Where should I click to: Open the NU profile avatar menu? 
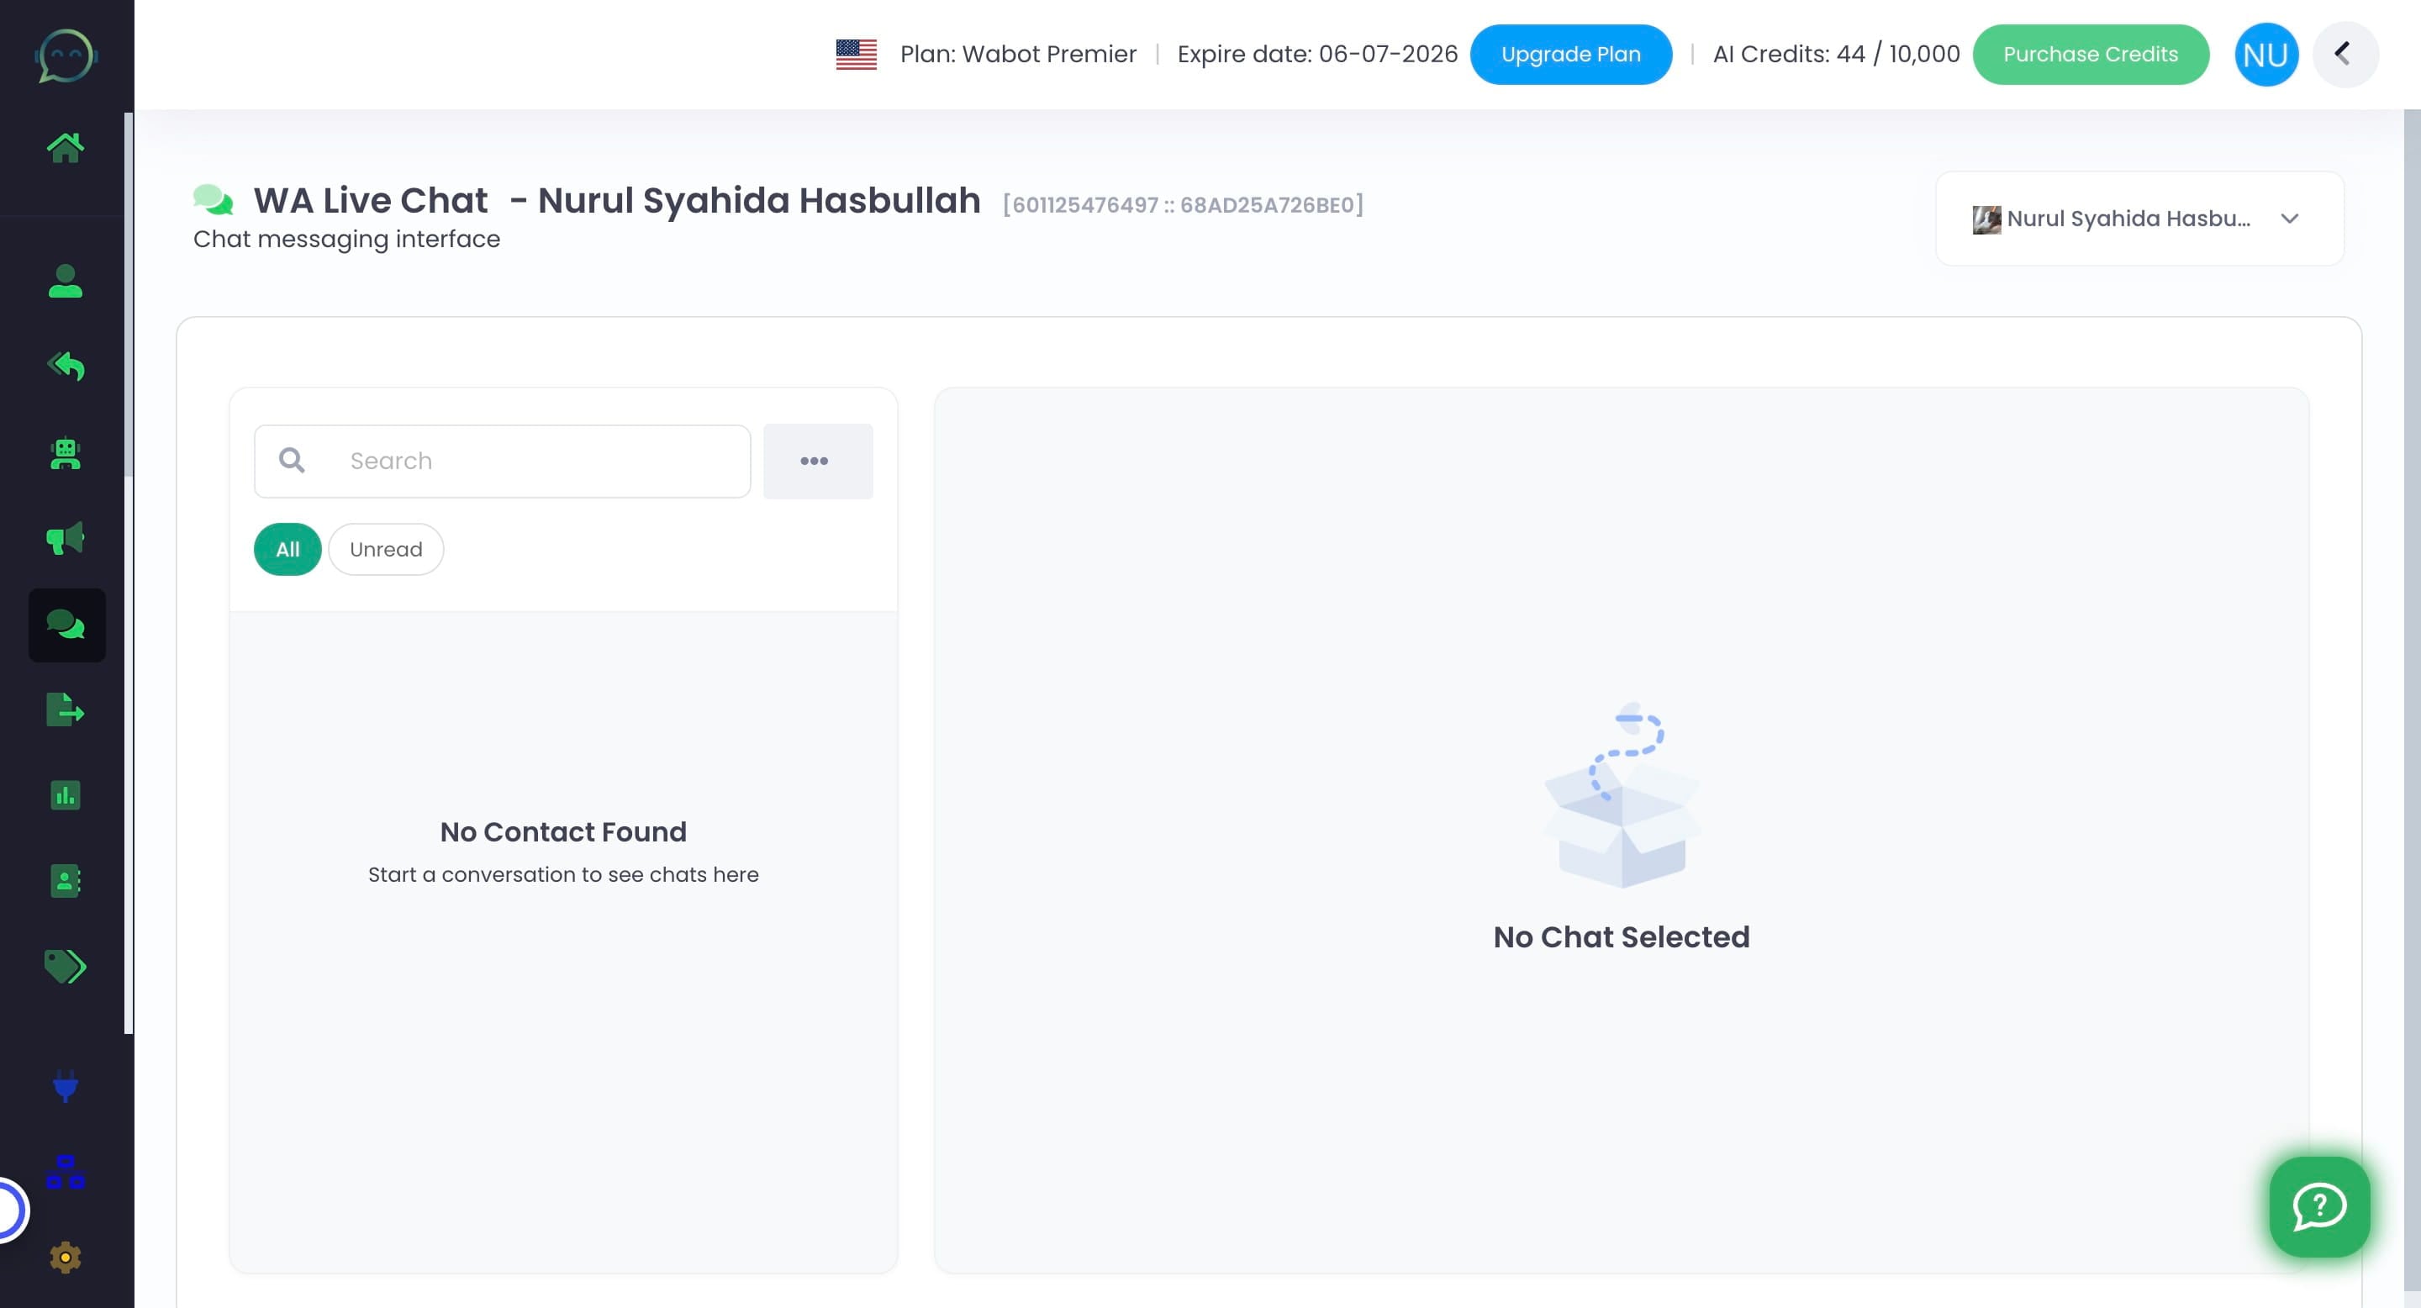pyautogui.click(x=2265, y=55)
